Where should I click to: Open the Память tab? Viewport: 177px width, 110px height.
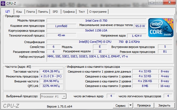point(43,12)
